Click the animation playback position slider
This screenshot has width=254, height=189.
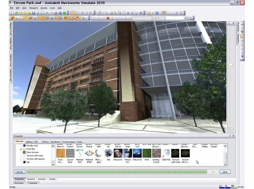pyautogui.click(x=142, y=18)
